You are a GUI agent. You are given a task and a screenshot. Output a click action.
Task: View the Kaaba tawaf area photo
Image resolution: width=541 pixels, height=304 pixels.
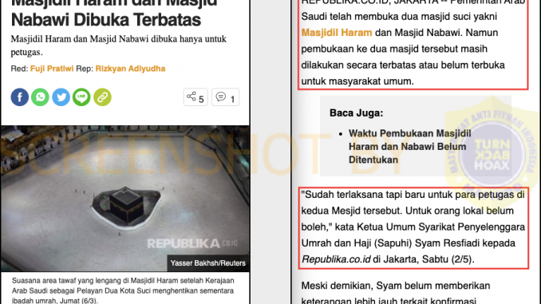pos(125,199)
